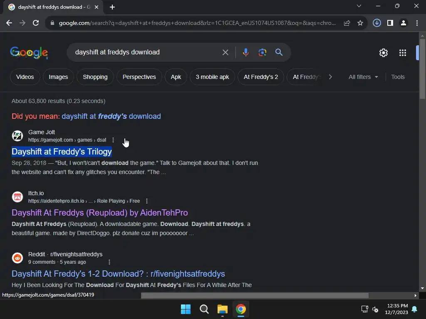Viewport: 426px width, 319px height.
Task: Clear the search box with the X icon
Action: pyautogui.click(x=225, y=52)
